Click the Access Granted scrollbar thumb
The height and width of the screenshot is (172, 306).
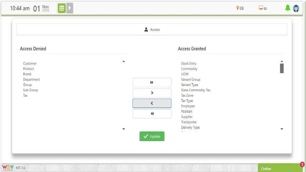click(x=282, y=68)
